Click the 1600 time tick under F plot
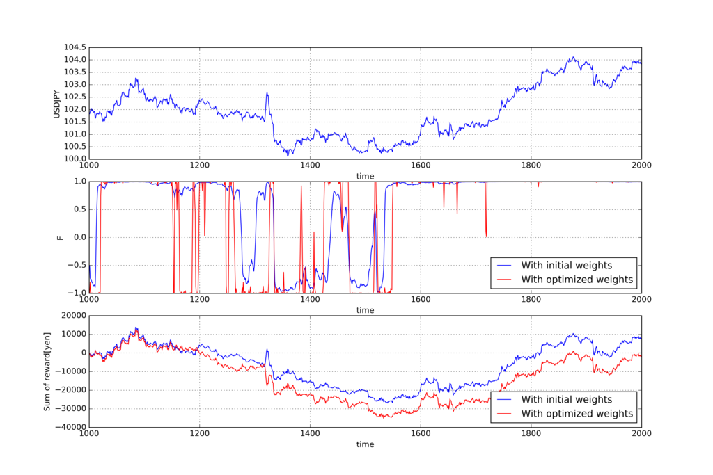Image resolution: width=713 pixels, height=475 pixels. (421, 299)
